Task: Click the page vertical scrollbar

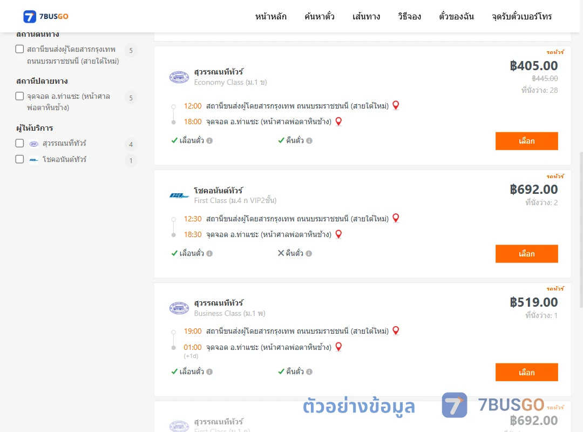Action: pos(580,230)
